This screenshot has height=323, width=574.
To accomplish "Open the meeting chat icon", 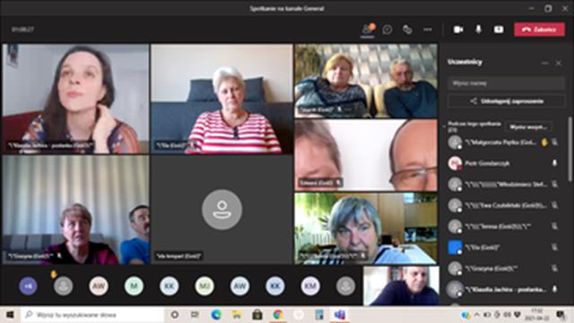I will pos(387,30).
